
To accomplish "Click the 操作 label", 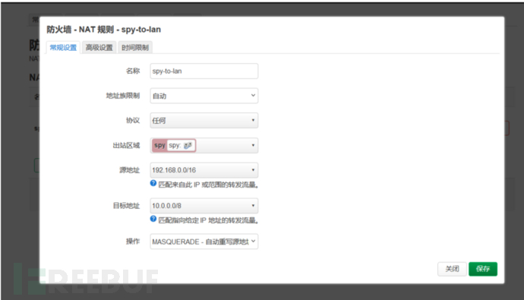I will (133, 242).
